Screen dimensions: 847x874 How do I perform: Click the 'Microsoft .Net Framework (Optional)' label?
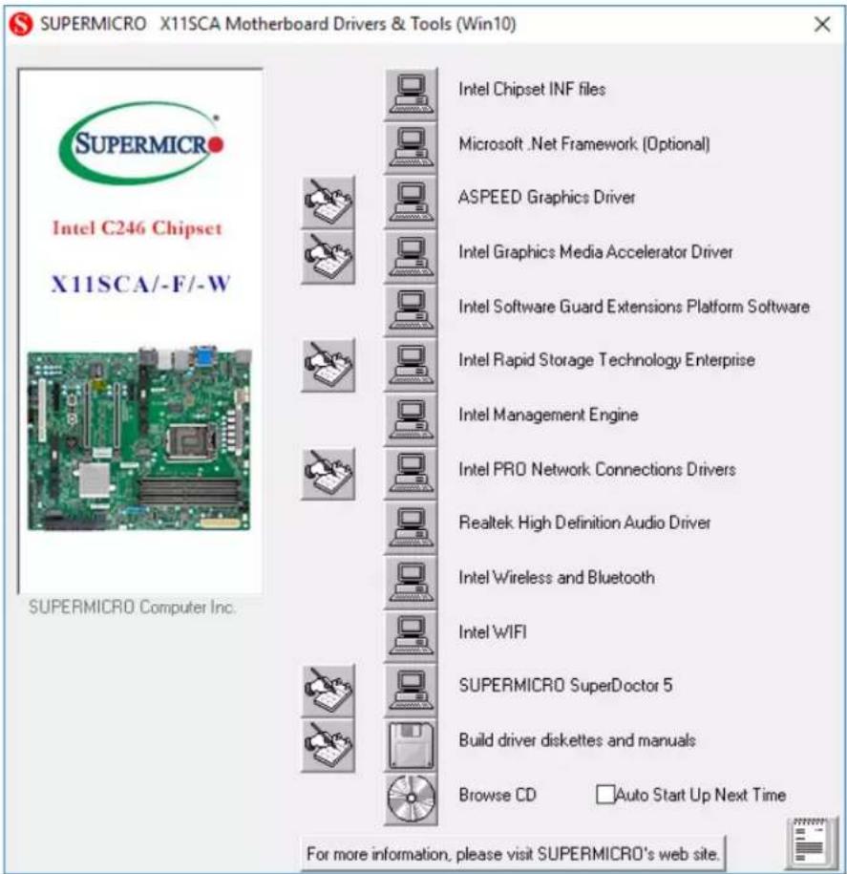[x=584, y=144]
